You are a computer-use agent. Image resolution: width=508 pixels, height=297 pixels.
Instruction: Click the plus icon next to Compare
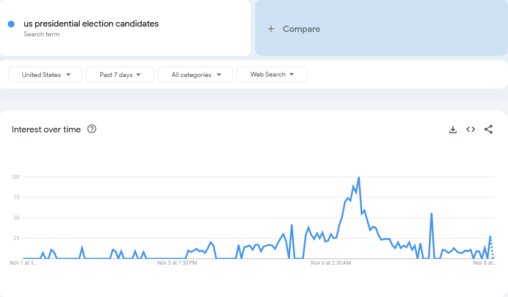coord(271,29)
